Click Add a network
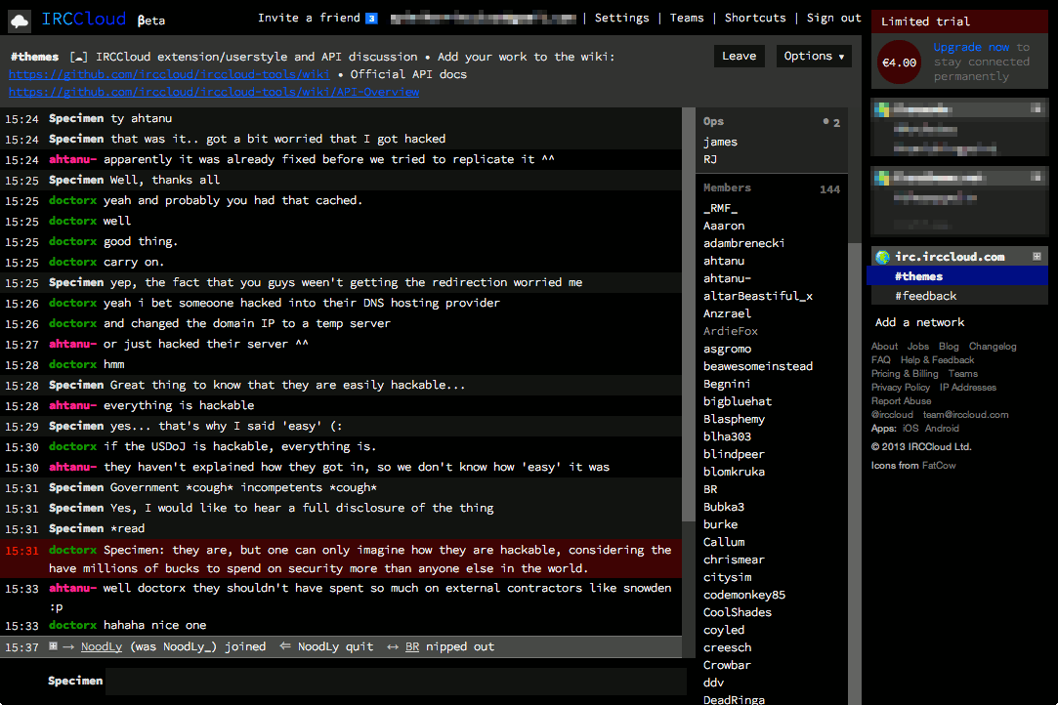1058x705 pixels. tap(919, 322)
